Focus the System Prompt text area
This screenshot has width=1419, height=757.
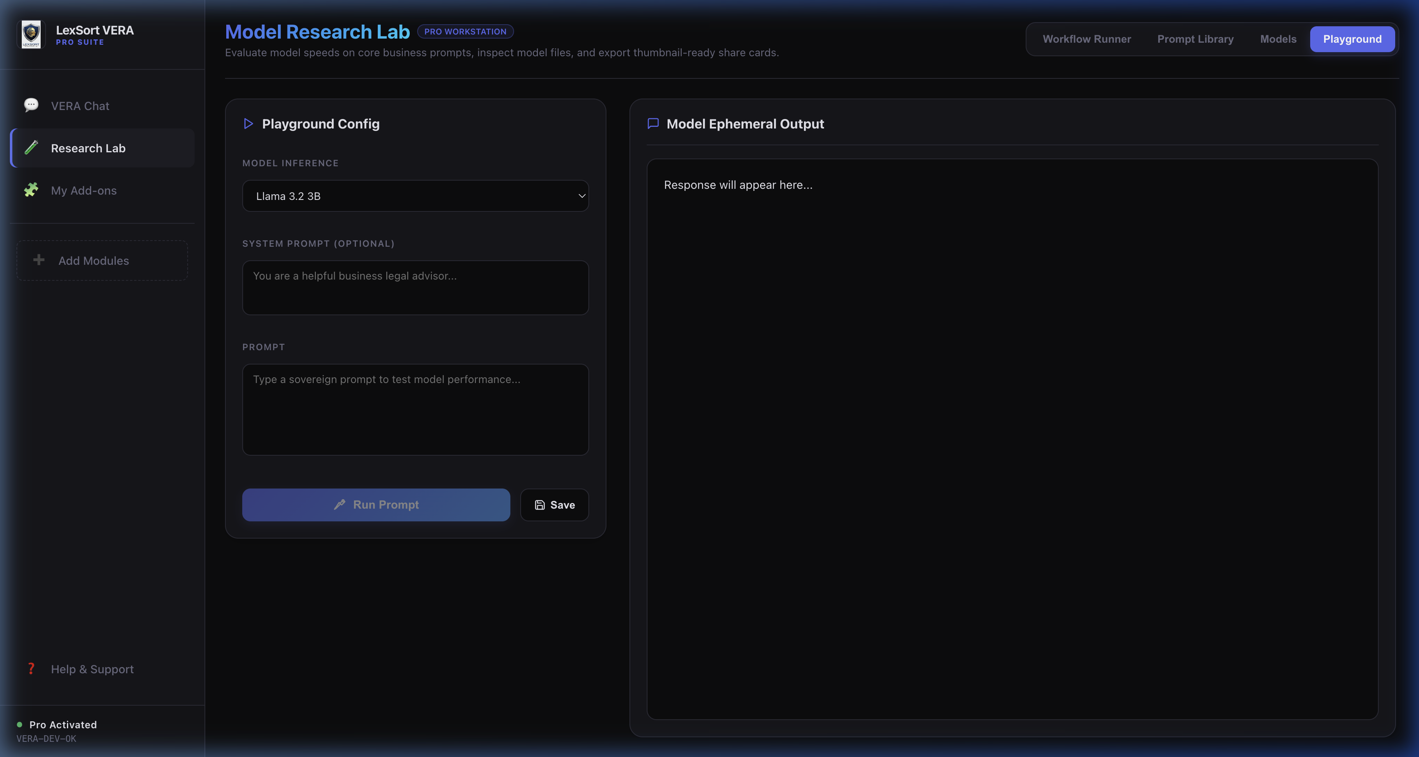pos(416,288)
